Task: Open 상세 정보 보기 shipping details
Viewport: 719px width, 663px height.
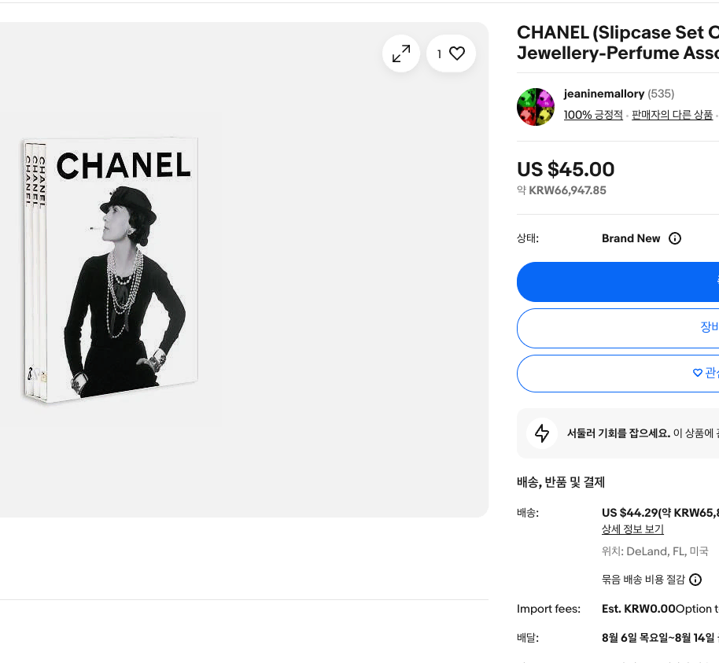Action: [x=632, y=529]
